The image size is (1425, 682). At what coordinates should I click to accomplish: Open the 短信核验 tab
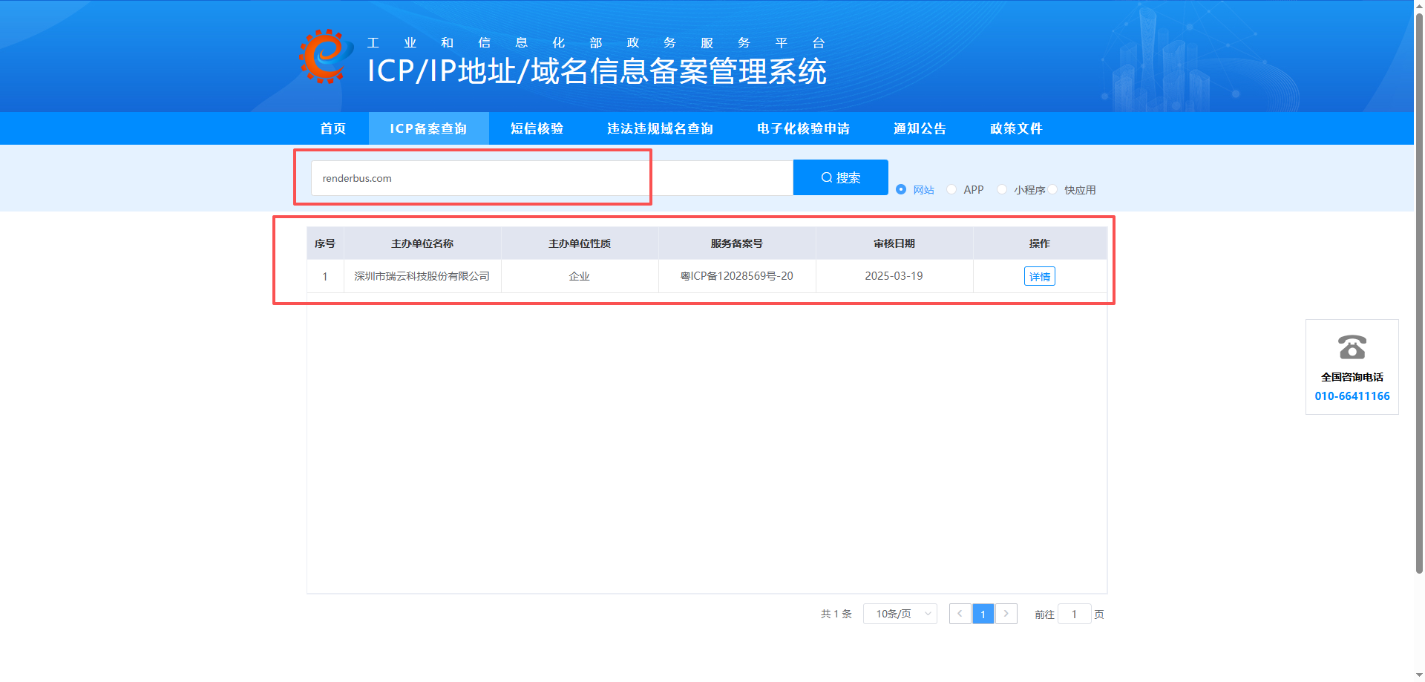(x=537, y=128)
